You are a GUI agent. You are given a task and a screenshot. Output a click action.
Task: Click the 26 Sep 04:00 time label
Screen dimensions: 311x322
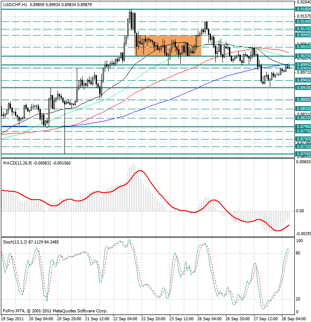(209, 319)
